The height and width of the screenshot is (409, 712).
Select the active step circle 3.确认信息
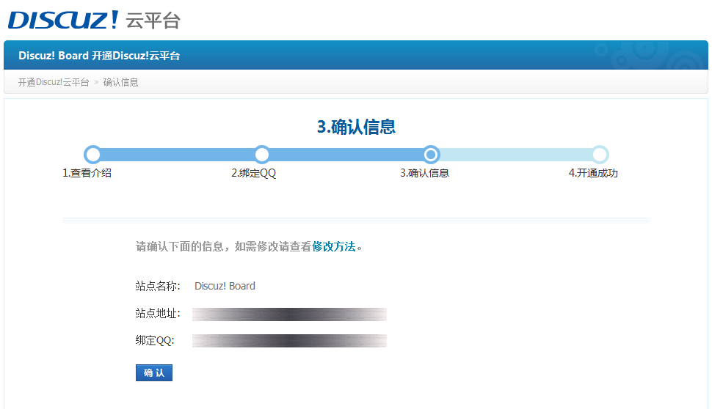(431, 155)
